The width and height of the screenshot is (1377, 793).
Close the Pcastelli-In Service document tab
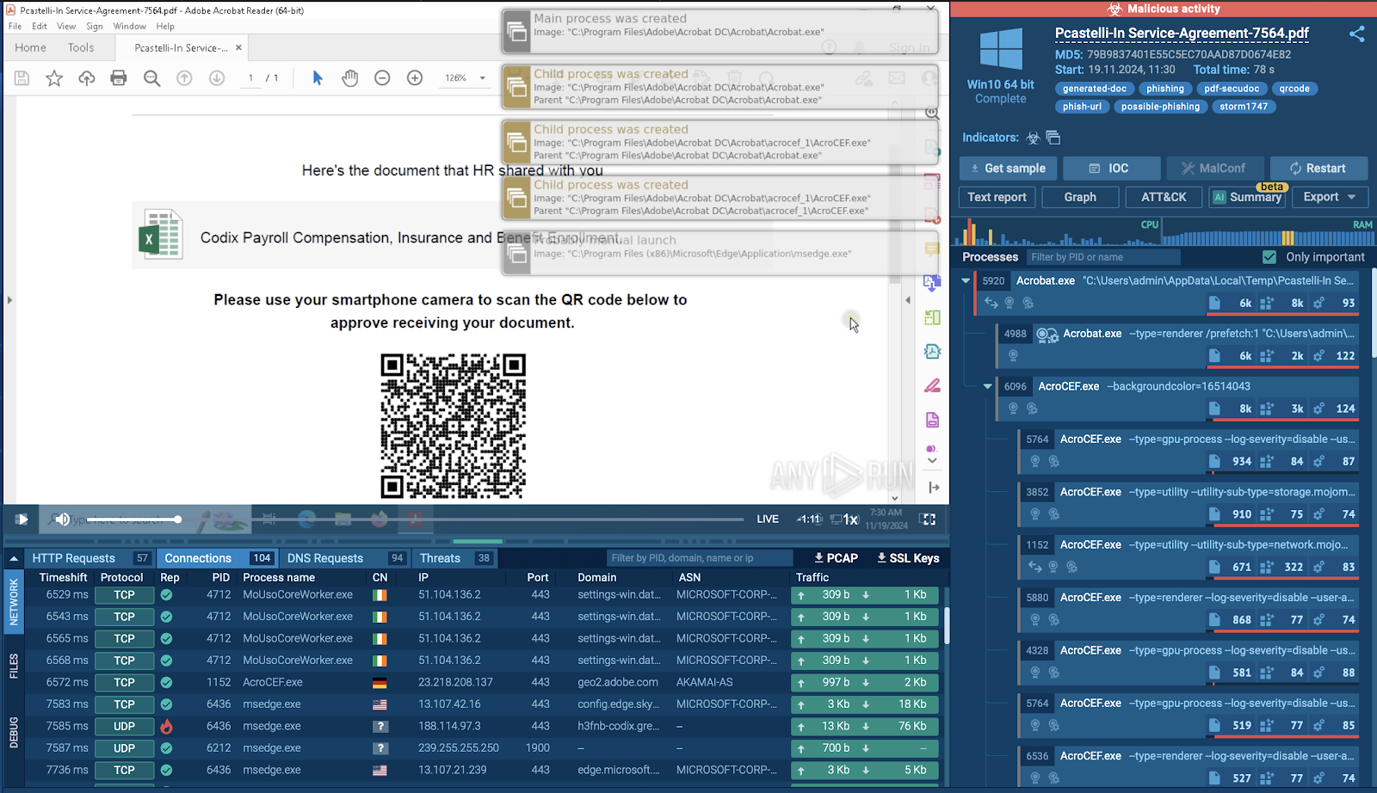click(x=238, y=48)
